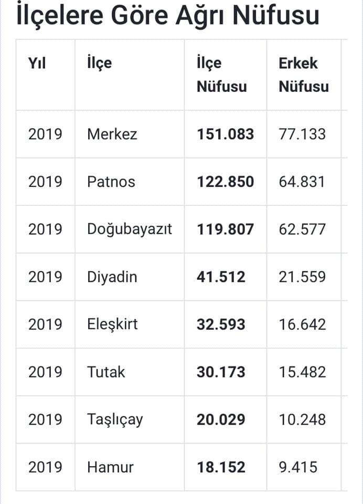Click the Diyadin district name

pos(112,277)
